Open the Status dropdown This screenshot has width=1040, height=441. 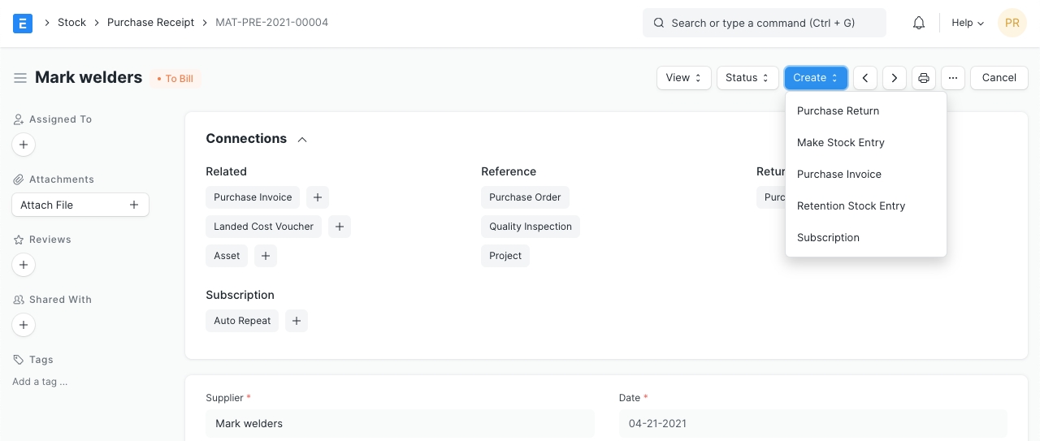click(747, 78)
